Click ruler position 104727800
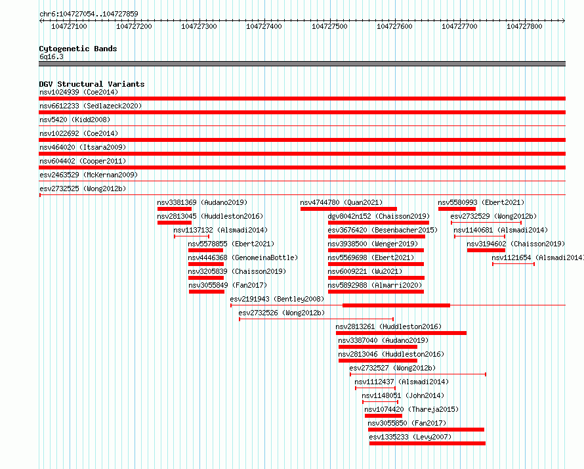This screenshot has height=469, width=584. point(524,26)
